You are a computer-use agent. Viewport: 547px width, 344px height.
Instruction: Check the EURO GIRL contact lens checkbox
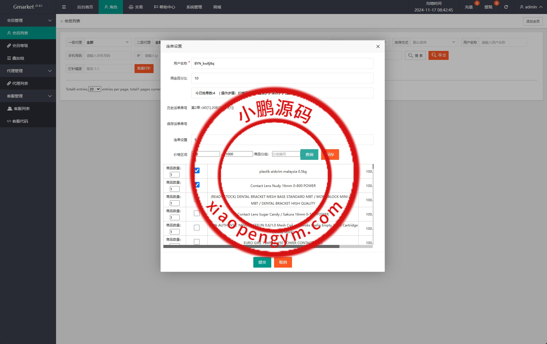coord(197,242)
